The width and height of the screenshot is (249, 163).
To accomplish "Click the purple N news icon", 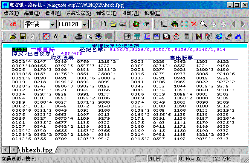I will click(x=199, y=37).
